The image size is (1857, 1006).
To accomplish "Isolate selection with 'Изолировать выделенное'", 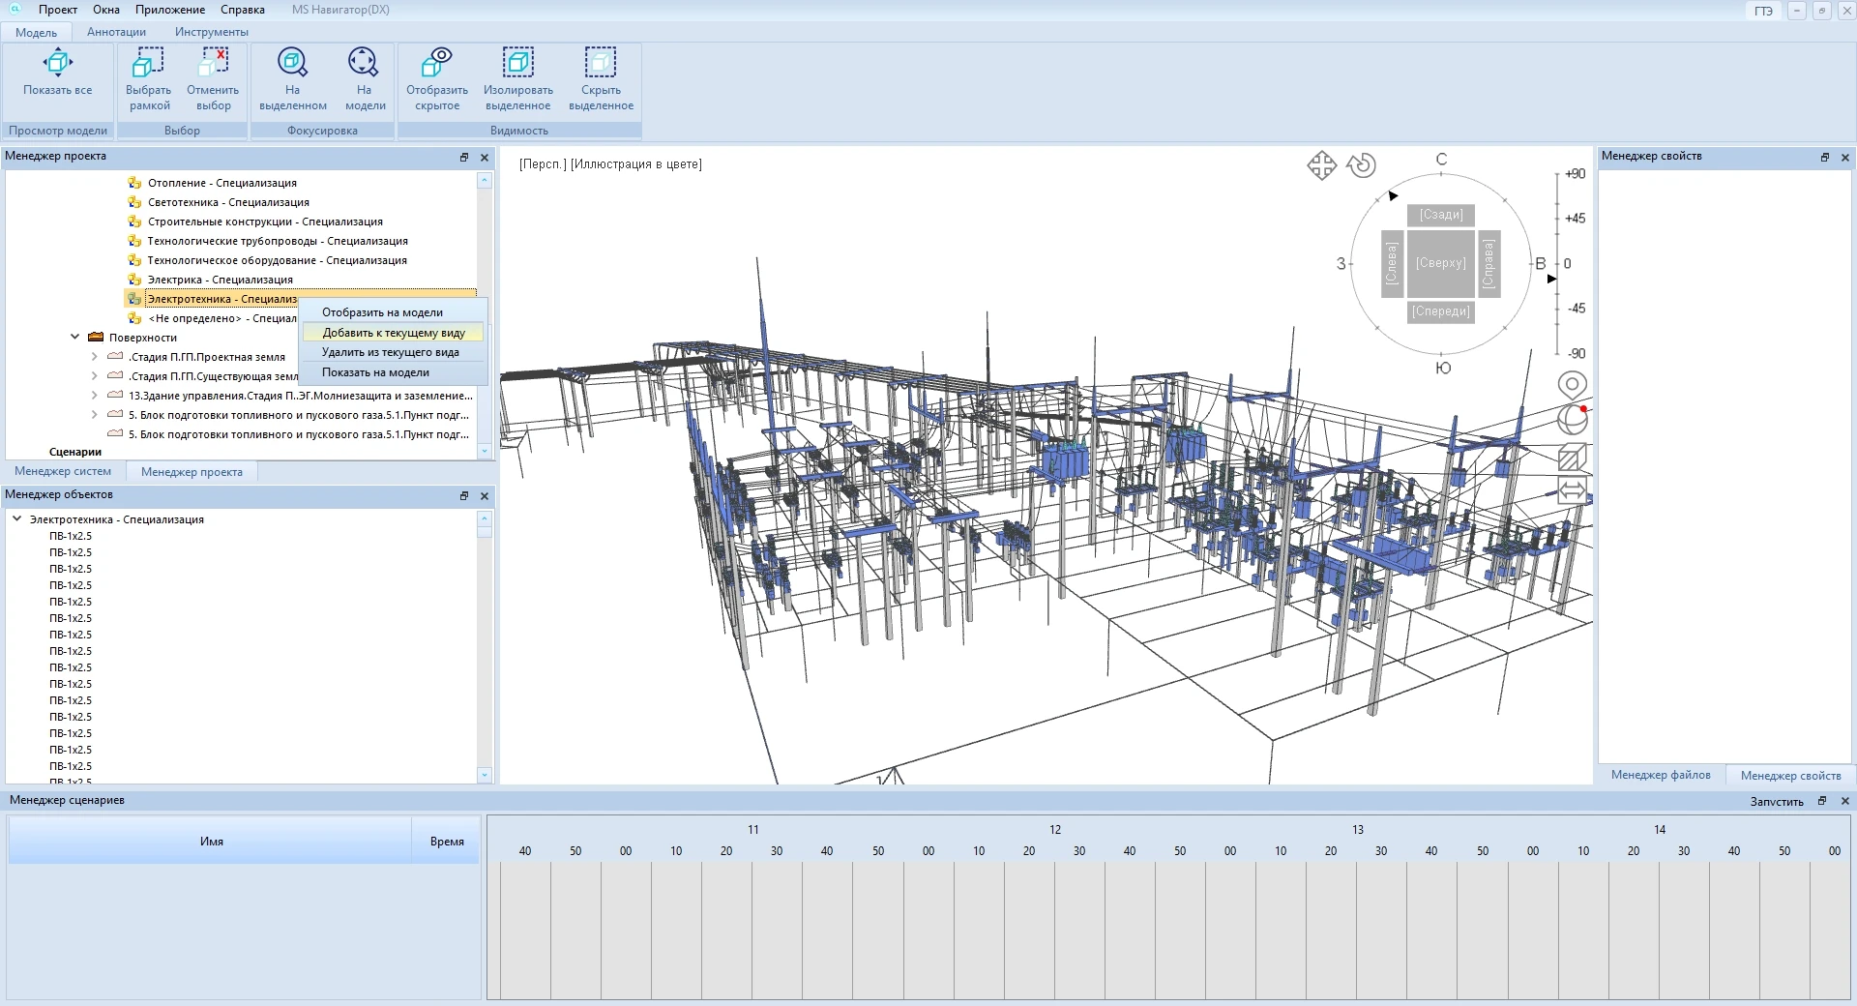I will pos(517,64).
